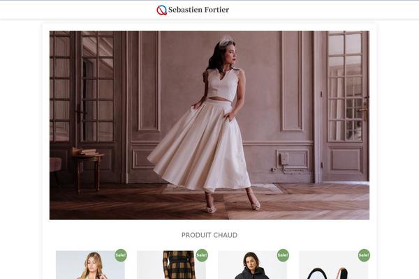This screenshot has width=419, height=279.
Task: Select the second hot product item
Action: (171, 264)
